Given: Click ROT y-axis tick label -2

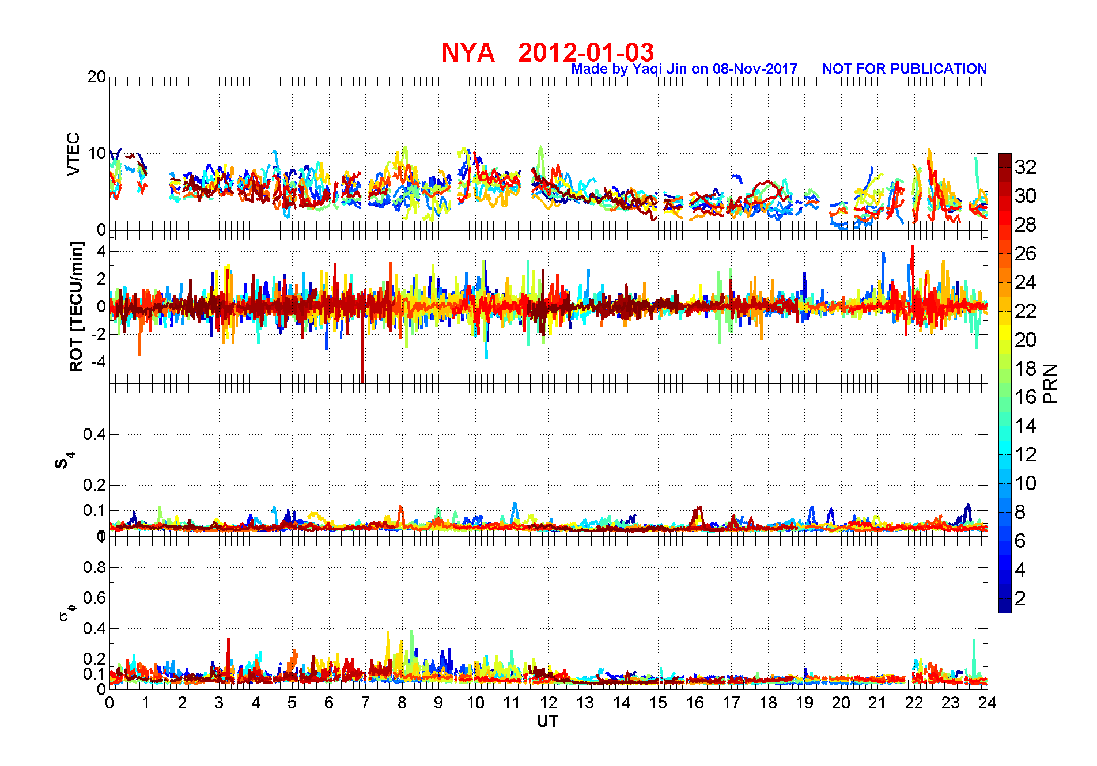Looking at the screenshot, I should (99, 334).
